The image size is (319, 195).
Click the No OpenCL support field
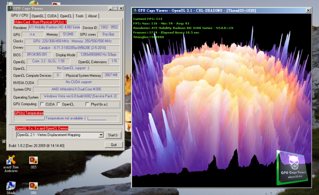[x=73, y=68]
